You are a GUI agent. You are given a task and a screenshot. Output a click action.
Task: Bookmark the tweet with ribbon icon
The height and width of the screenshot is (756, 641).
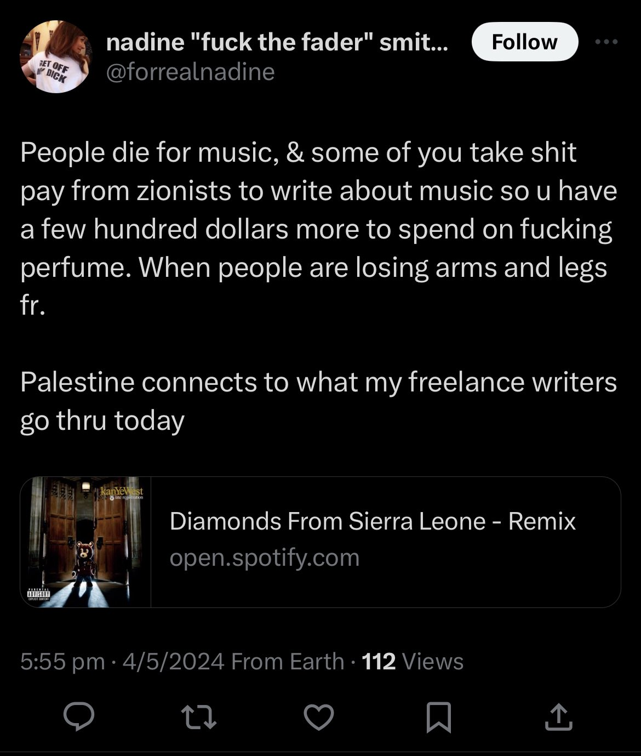pos(439,718)
